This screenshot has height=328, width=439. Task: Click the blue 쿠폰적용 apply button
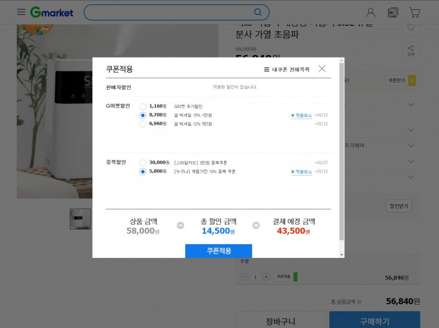pyautogui.click(x=219, y=251)
